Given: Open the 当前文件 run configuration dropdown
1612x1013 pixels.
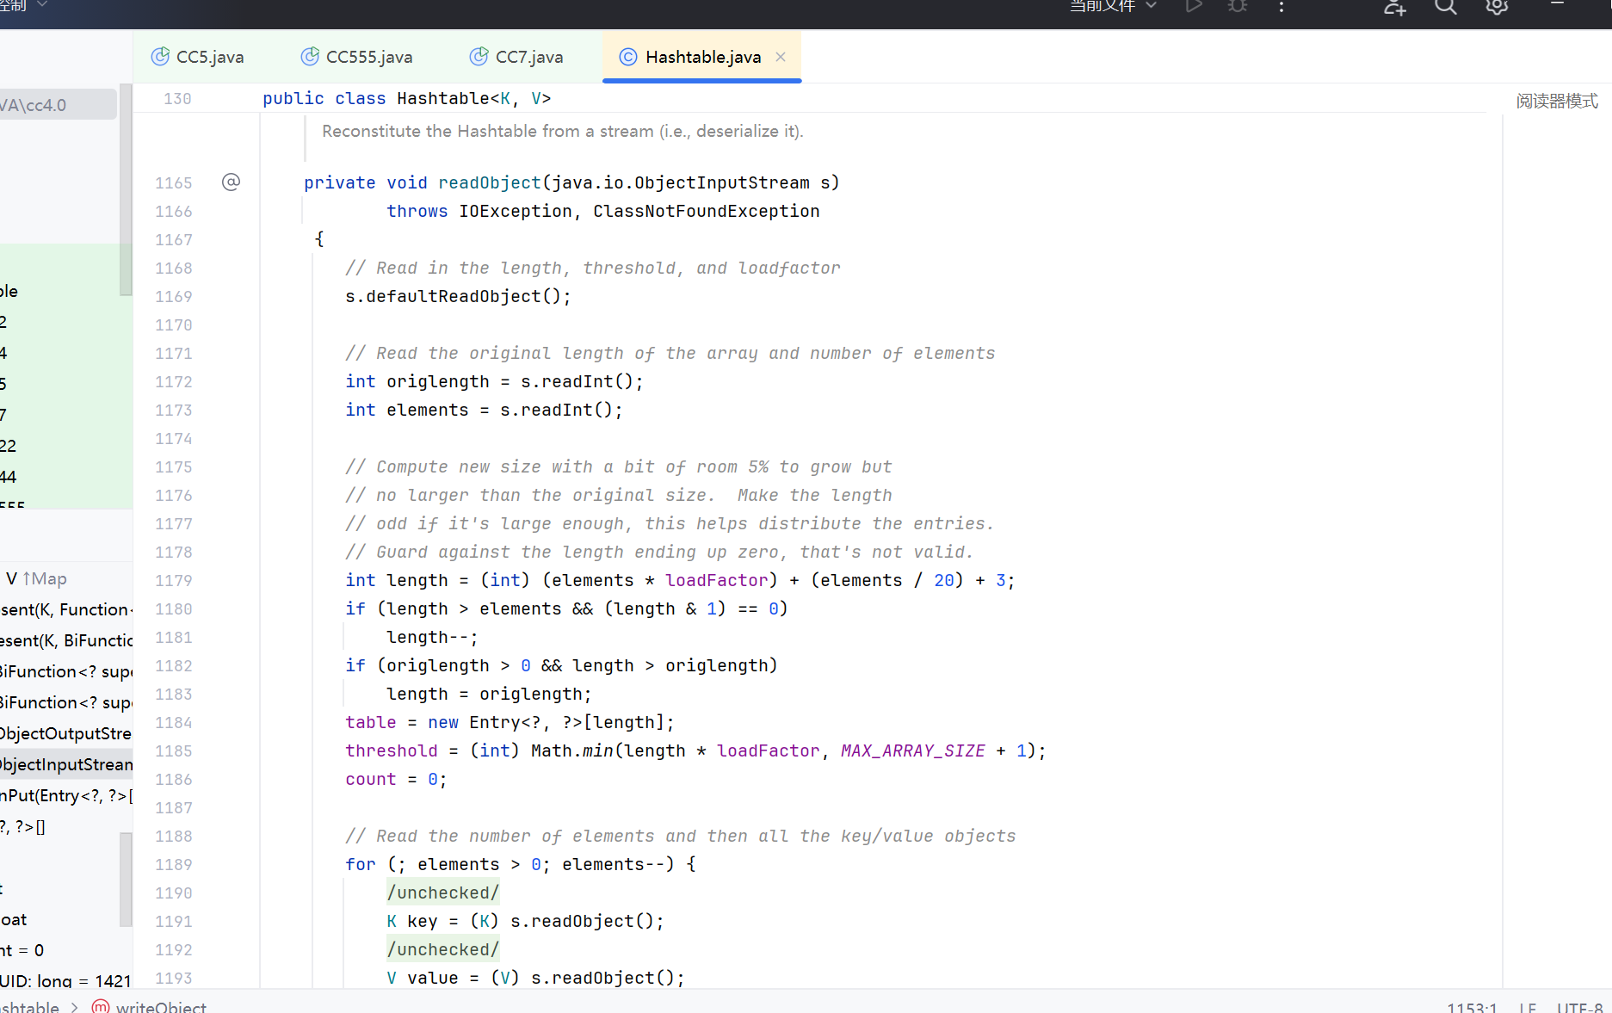Looking at the screenshot, I should point(1112,7).
